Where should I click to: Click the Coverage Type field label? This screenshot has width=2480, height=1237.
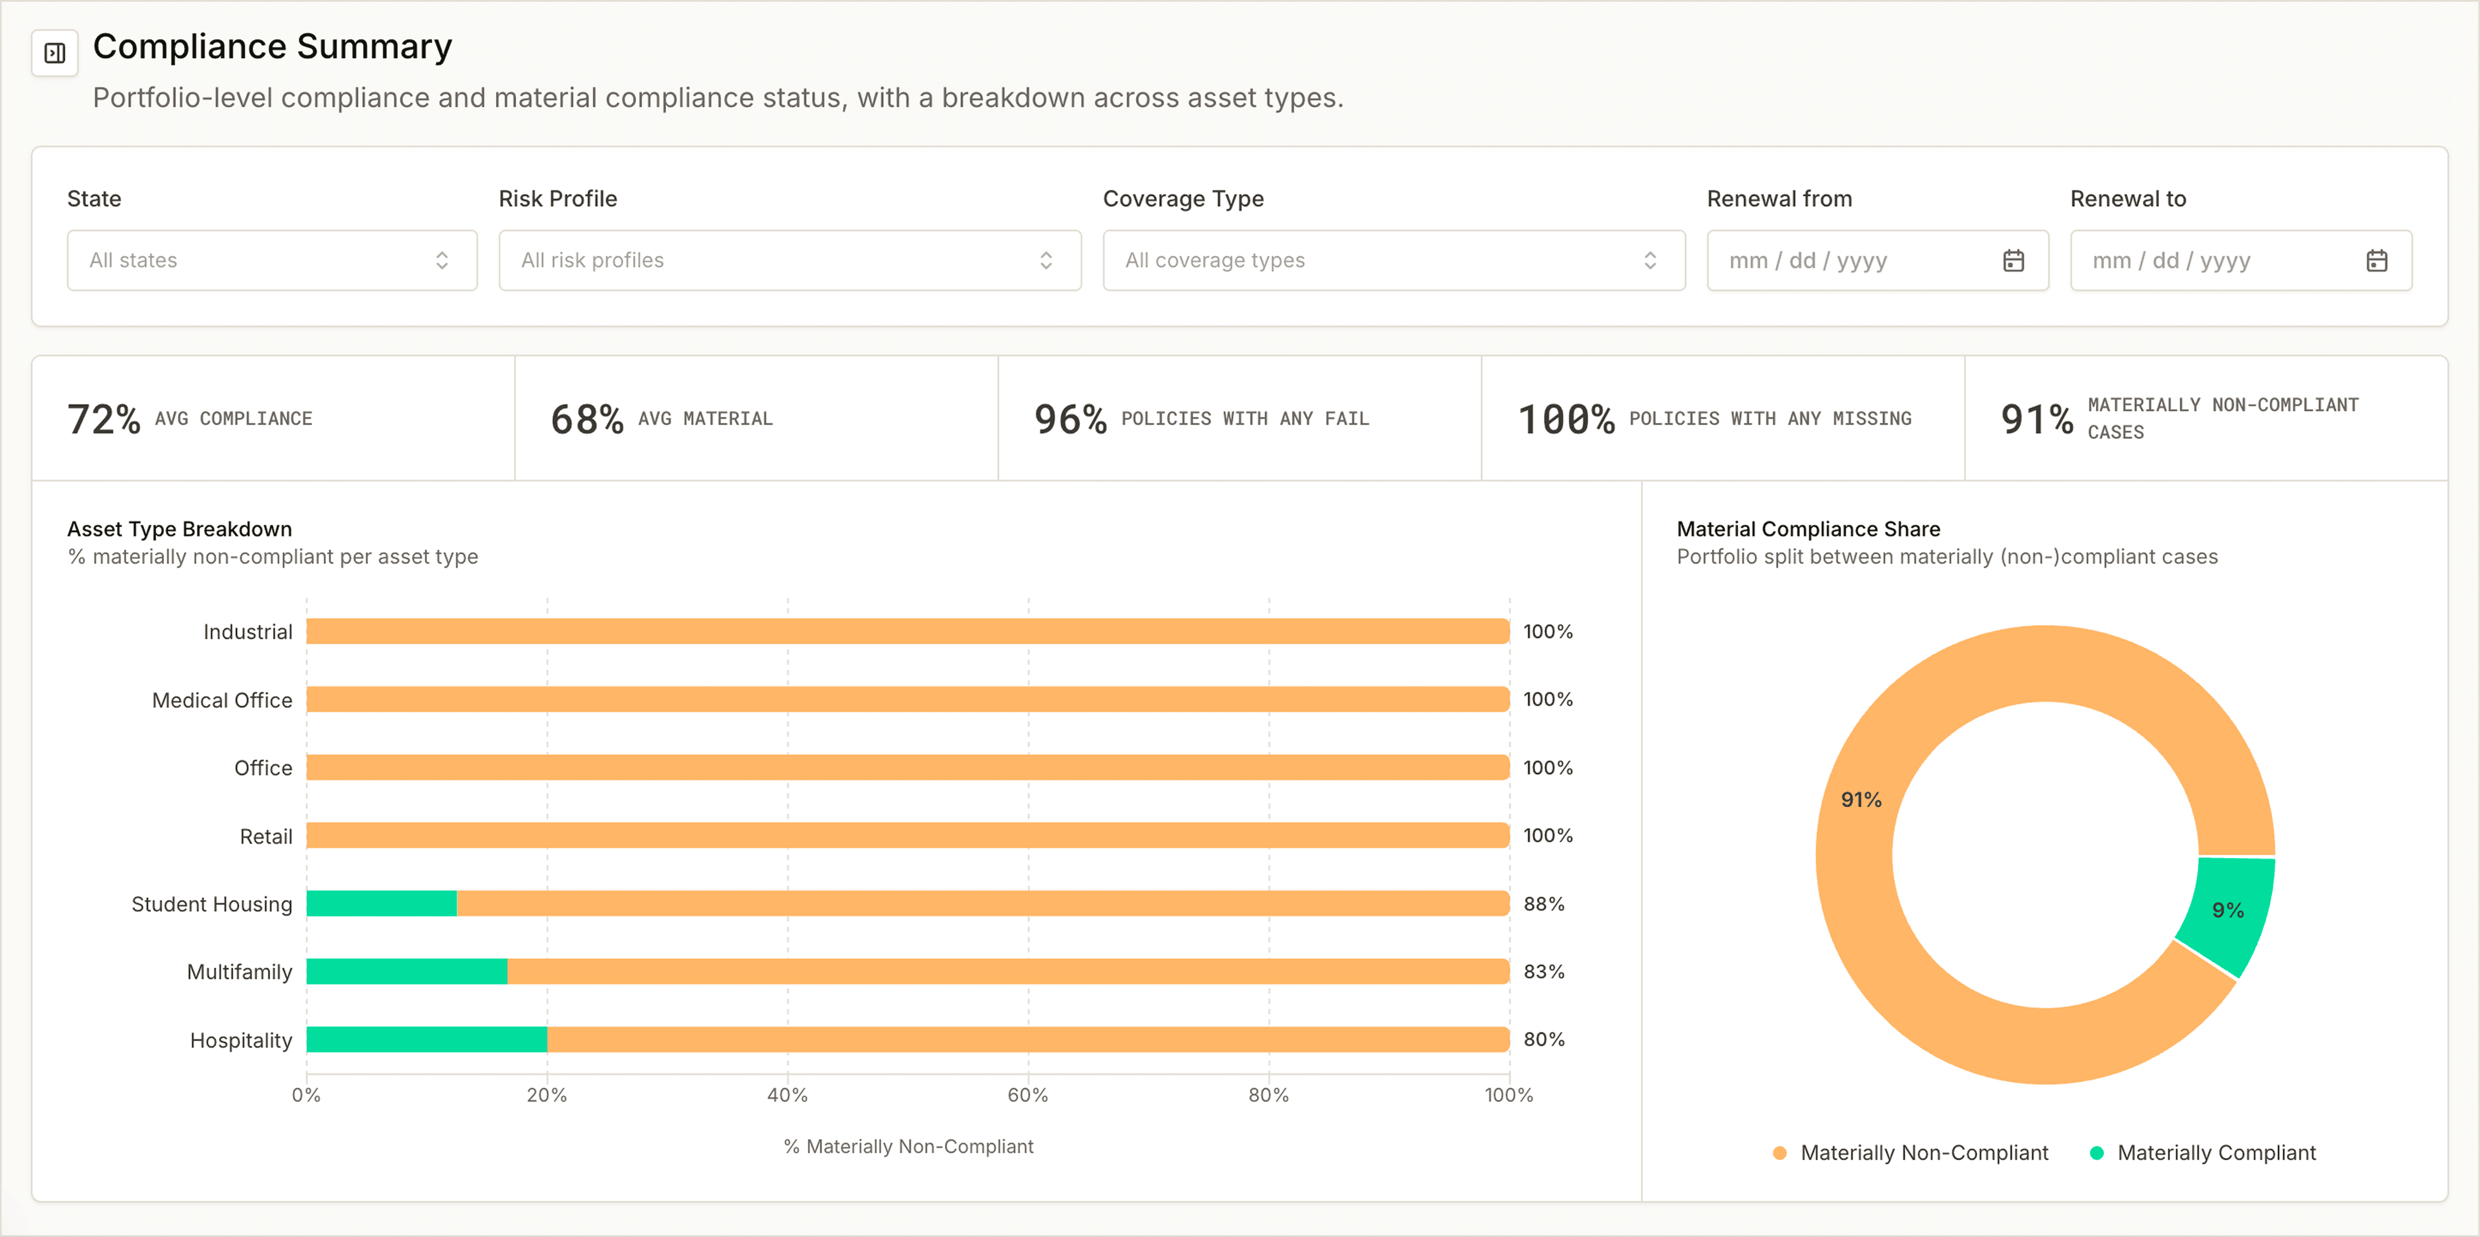tap(1183, 198)
